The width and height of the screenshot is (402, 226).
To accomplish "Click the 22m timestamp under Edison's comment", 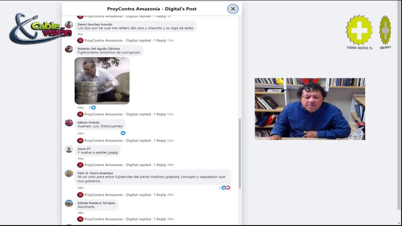I will (x=81, y=133).
